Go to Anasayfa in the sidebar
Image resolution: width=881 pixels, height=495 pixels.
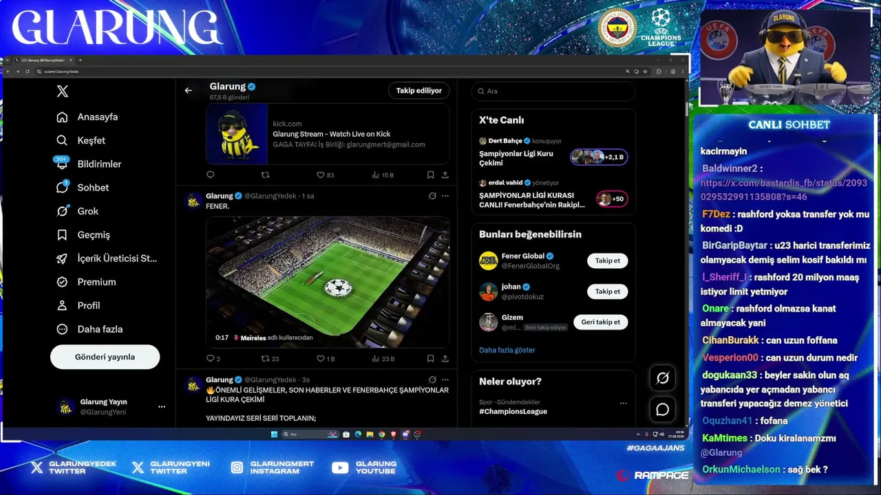[87, 117]
